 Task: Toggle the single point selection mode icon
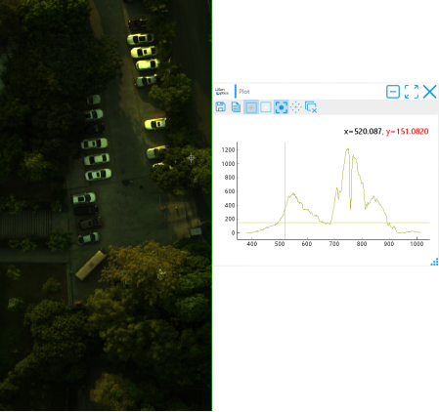tap(281, 107)
